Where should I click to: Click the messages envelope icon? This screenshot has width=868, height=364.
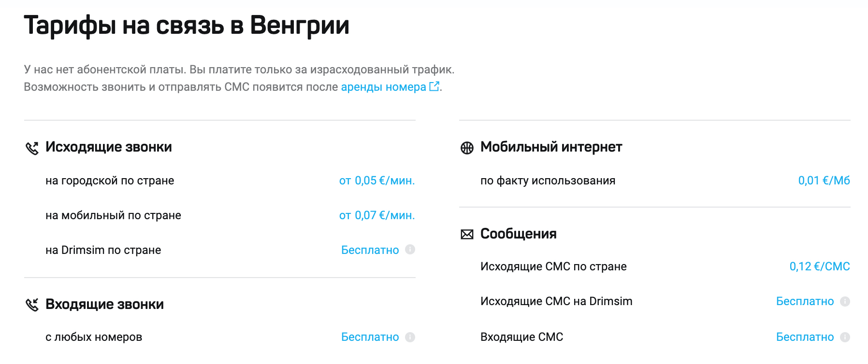click(467, 235)
